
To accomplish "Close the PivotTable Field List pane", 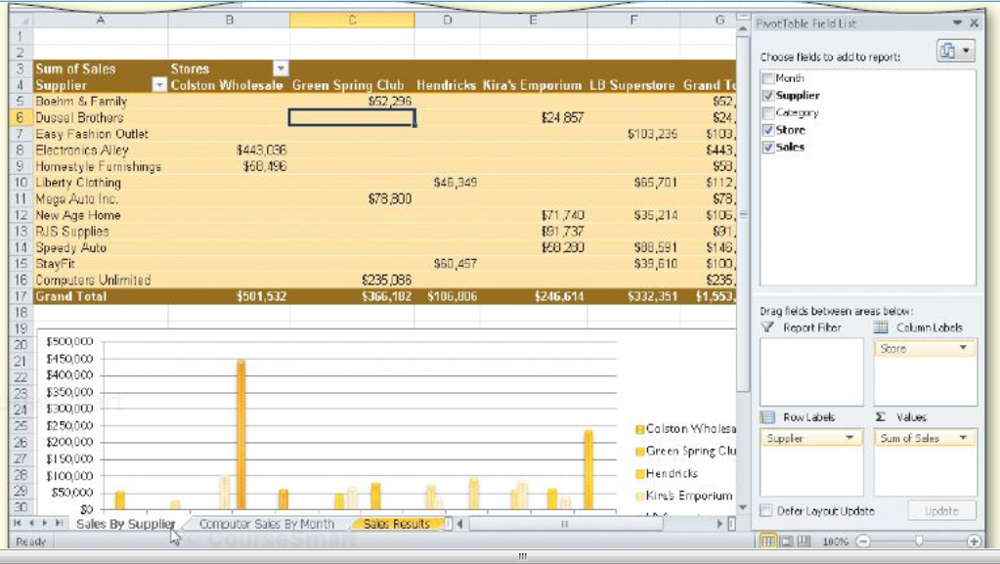I will [x=974, y=22].
